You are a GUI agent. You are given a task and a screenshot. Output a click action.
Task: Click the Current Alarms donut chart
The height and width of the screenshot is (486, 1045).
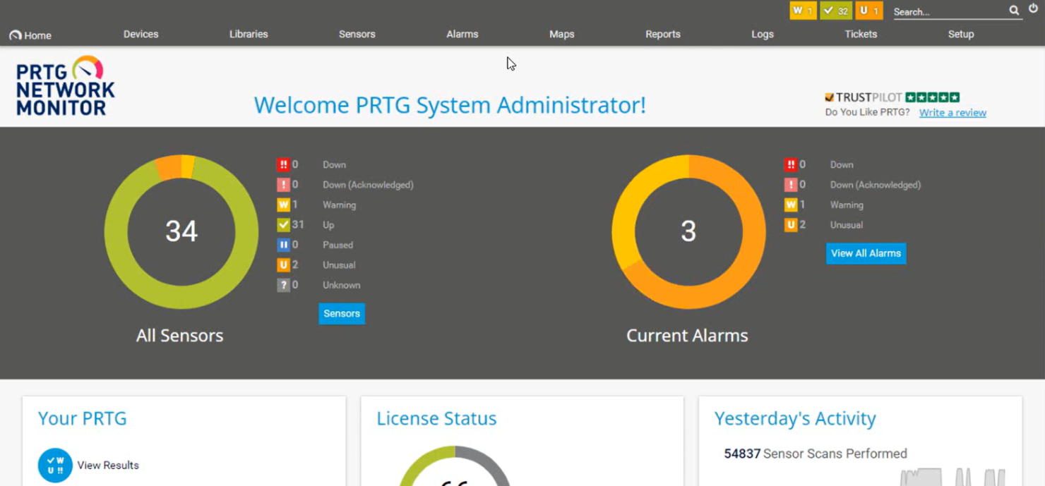point(688,231)
